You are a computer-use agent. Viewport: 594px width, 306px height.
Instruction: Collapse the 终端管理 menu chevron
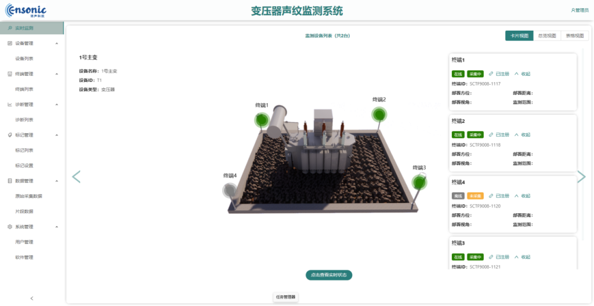tap(57, 74)
